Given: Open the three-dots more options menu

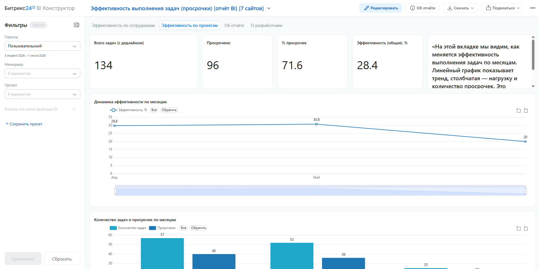Looking at the screenshot, I should 533,8.
